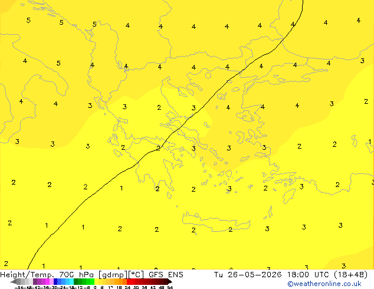
Task: Click the Crete island outline on the map
Action: pyautogui.click(x=216, y=222)
